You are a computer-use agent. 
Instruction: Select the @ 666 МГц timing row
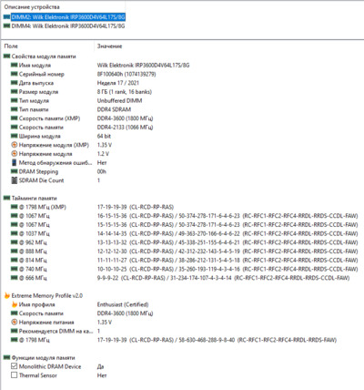point(182,278)
